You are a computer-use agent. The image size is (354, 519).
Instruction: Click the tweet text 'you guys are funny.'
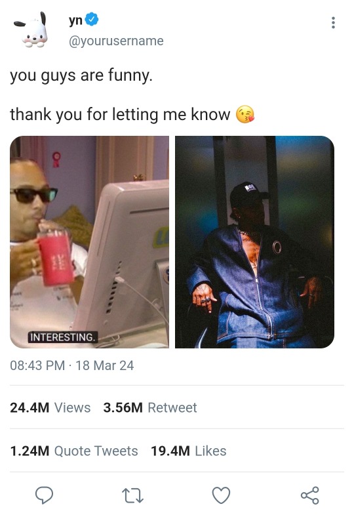(x=81, y=76)
